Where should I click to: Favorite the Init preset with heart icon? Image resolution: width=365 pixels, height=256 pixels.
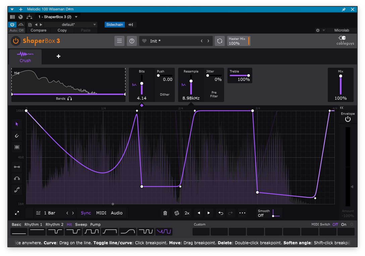pyautogui.click(x=144, y=41)
